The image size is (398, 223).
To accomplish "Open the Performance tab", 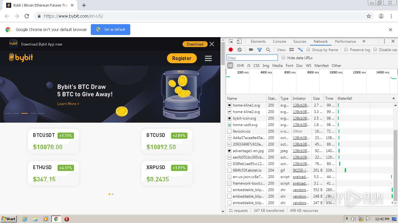I will click(x=345, y=42).
